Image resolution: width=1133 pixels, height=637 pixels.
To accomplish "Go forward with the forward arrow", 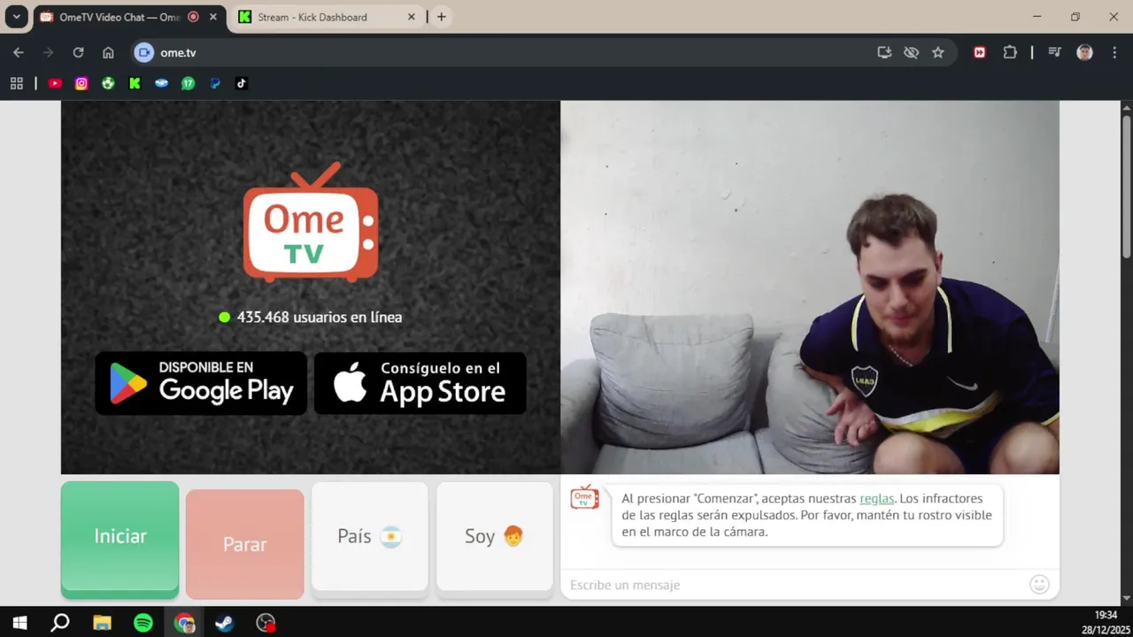I will pyautogui.click(x=48, y=53).
